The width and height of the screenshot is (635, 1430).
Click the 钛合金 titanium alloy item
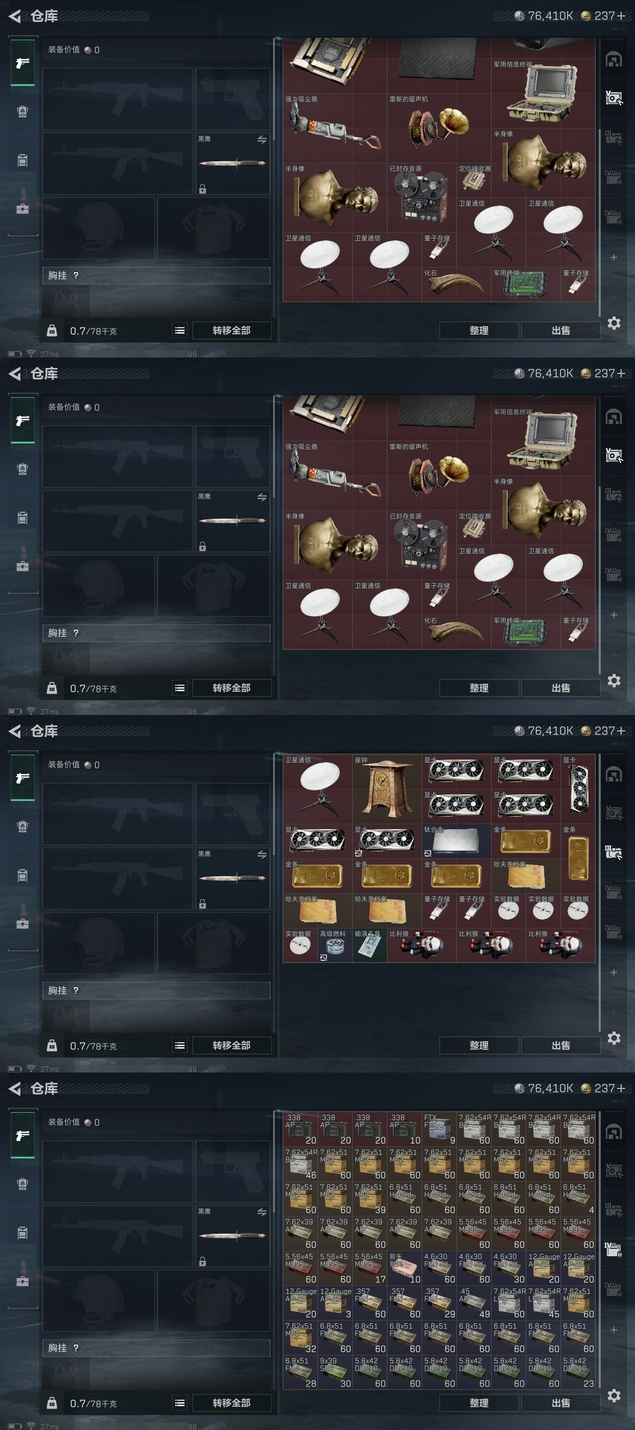coord(456,841)
